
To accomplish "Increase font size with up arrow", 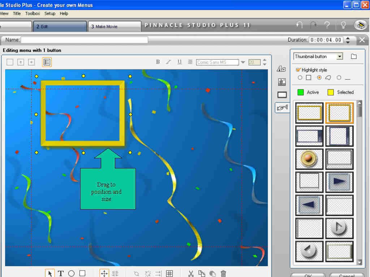I will coord(264,60).
